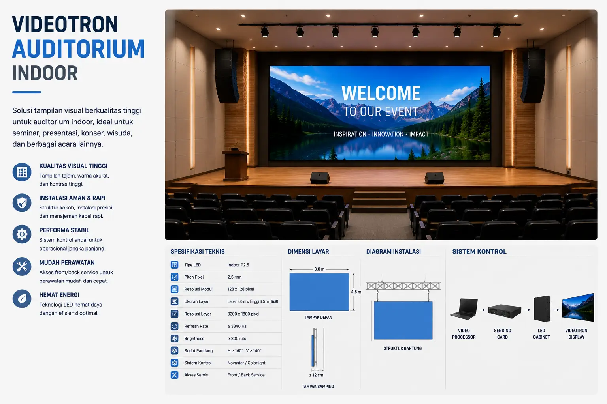This screenshot has width=607, height=404.
Task: Click the '± 12 cm' thickness label
Action: click(x=316, y=375)
